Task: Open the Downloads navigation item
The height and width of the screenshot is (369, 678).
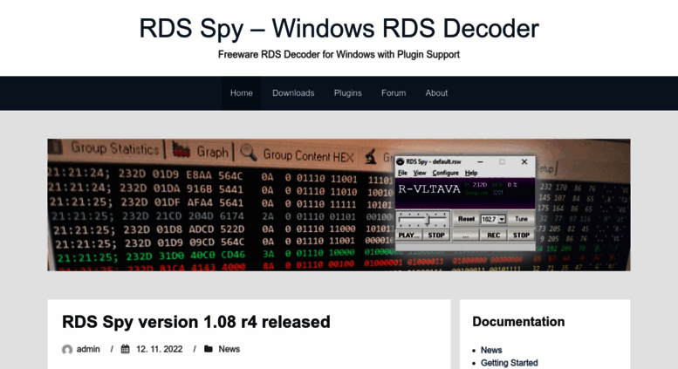Action: point(293,92)
